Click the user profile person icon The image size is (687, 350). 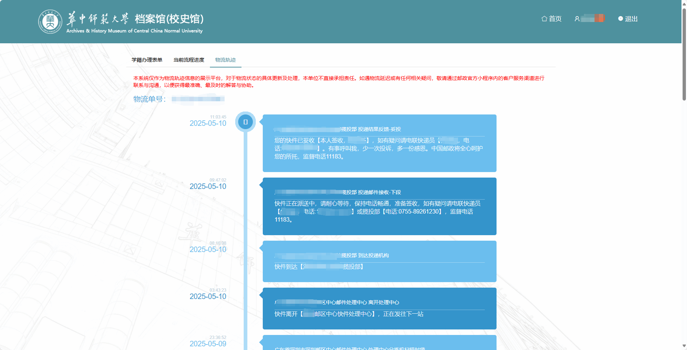577,19
